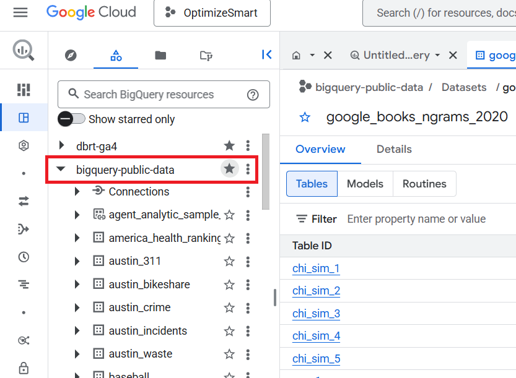Click the home tab icon
Screen dimensions: 516x378
[x=297, y=56]
